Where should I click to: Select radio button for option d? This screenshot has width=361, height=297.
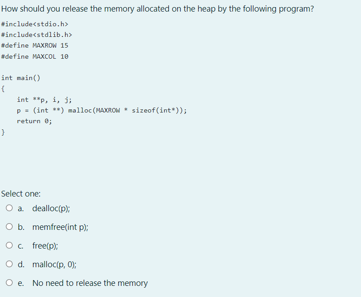[9, 264]
